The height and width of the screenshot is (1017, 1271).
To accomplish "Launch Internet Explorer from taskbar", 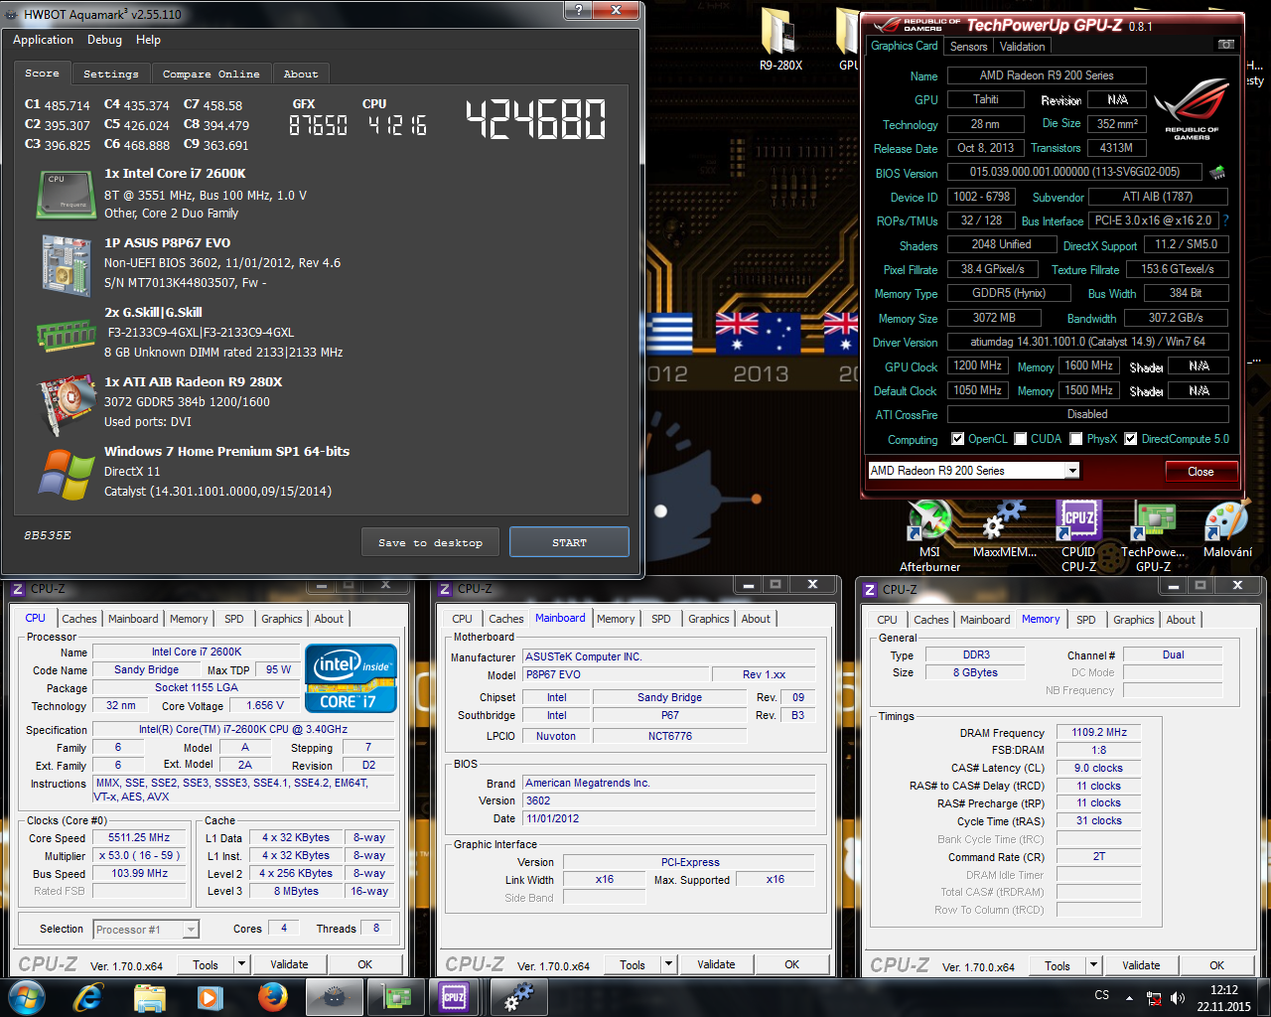I will pyautogui.click(x=88, y=997).
